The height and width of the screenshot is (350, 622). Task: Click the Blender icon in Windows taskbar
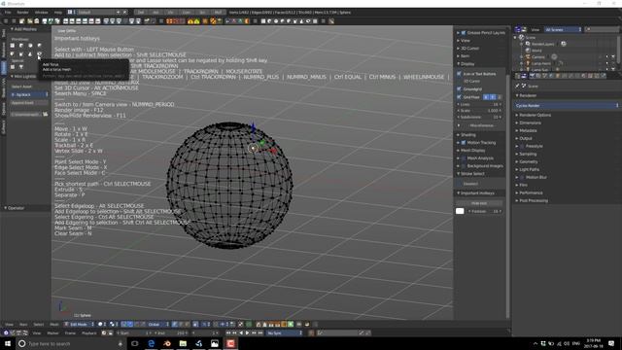(167, 343)
